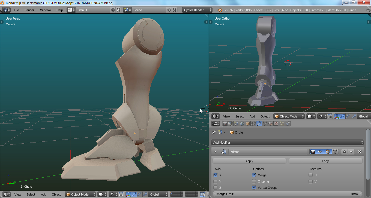Open the Scene properties tab
371x198 pixels.
(x=236, y=124)
